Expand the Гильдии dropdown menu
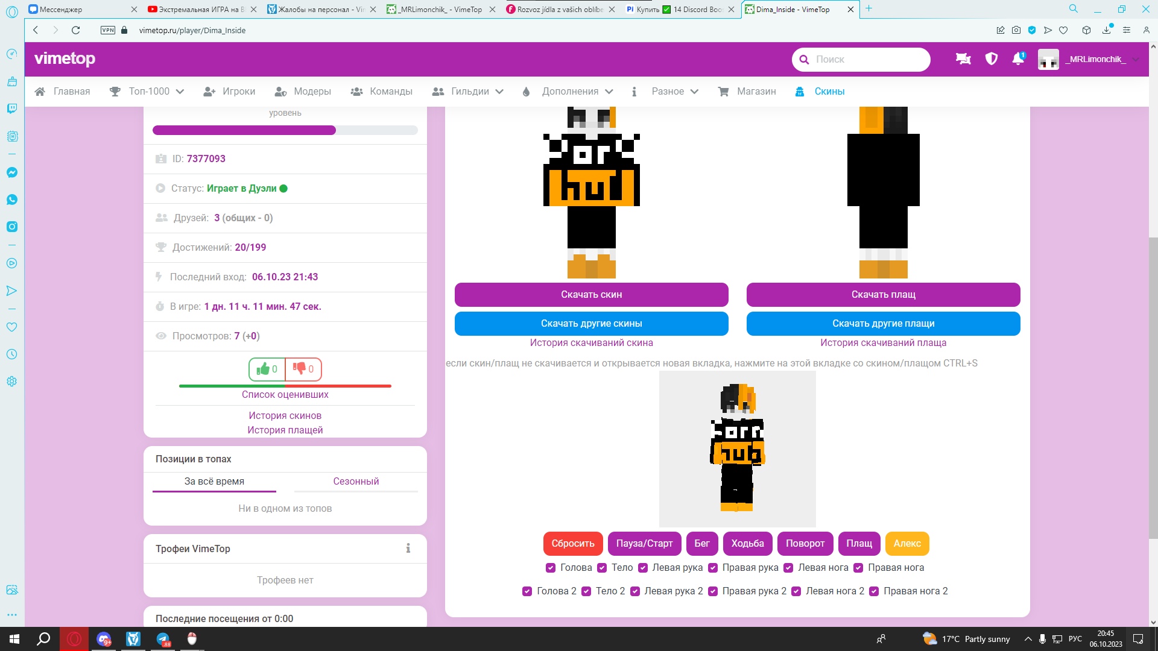This screenshot has width=1158, height=651. click(x=469, y=92)
